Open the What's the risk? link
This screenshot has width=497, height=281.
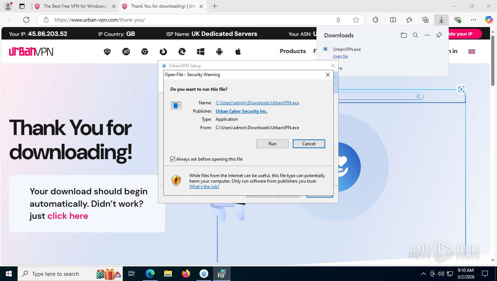tap(204, 187)
